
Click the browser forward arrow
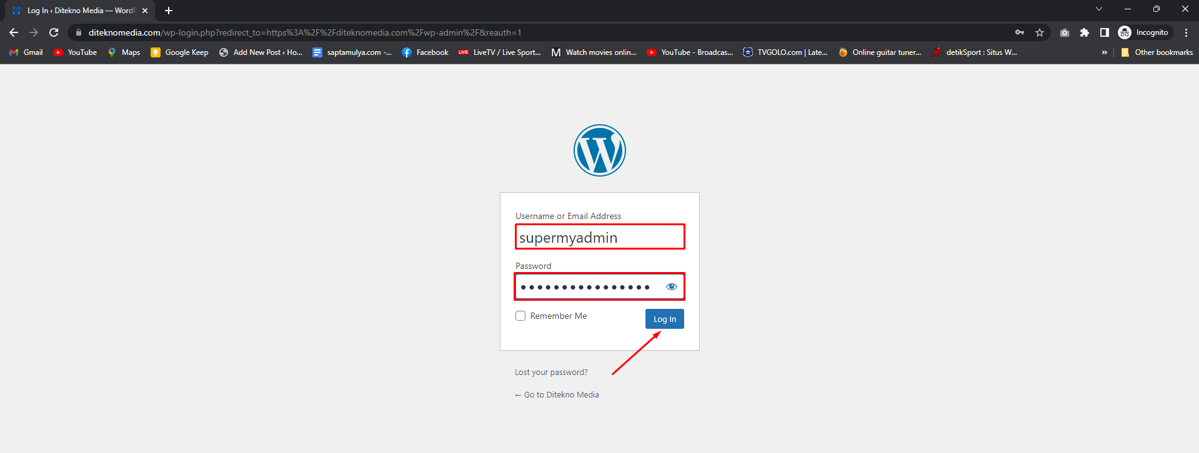click(x=34, y=32)
